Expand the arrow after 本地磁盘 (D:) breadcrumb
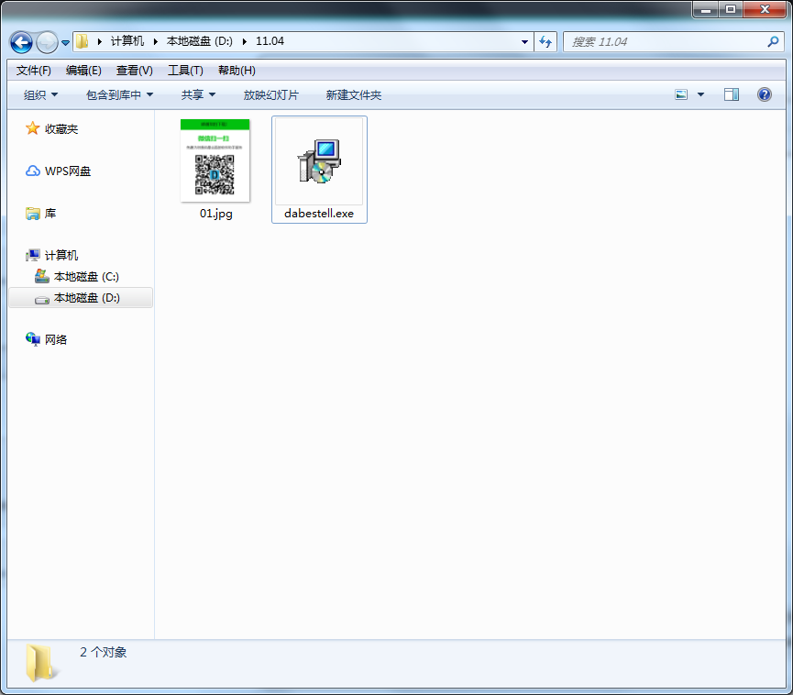This screenshot has height=695, width=793. (x=244, y=41)
